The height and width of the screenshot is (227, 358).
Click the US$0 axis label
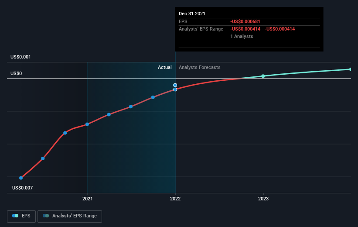[x=16, y=73]
